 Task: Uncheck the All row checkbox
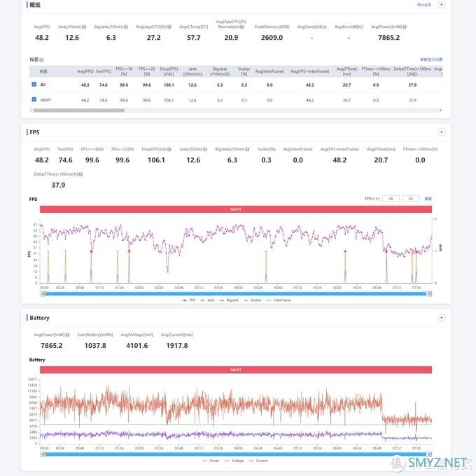tap(34, 85)
